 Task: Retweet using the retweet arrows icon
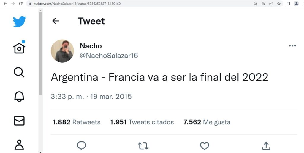(143, 146)
